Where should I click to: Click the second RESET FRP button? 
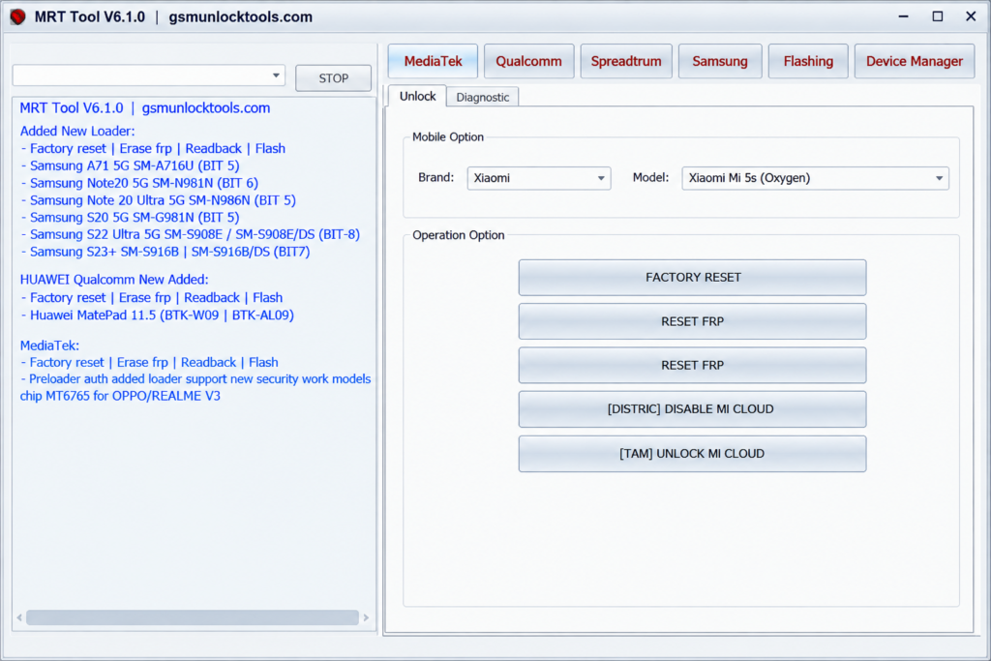click(693, 365)
